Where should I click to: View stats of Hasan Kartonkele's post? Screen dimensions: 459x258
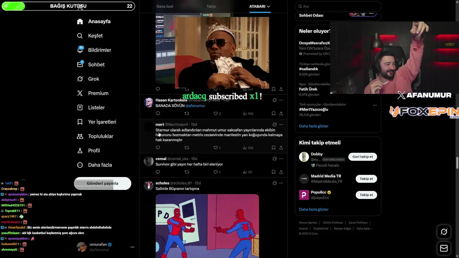(x=248, y=114)
